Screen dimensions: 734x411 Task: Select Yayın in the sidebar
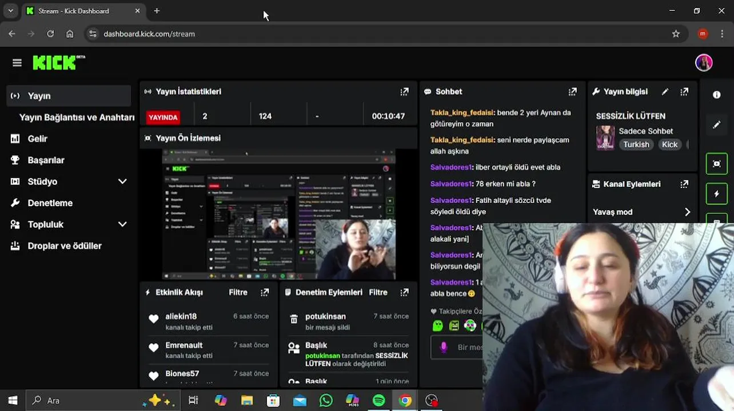tap(69, 96)
